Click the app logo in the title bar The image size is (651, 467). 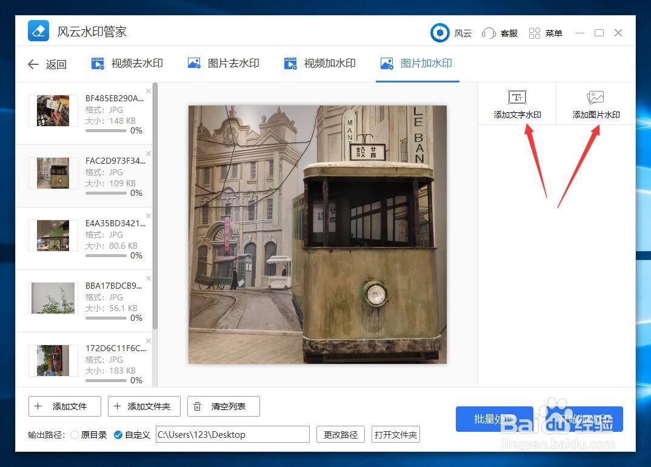tap(38, 30)
